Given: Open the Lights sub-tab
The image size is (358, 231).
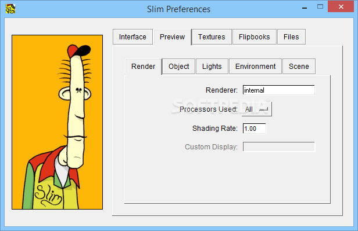Looking at the screenshot, I should 212,67.
